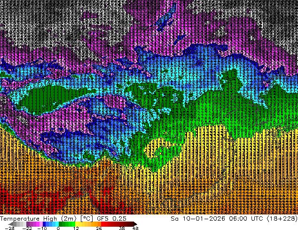Image resolution: width=298 pixels, height=230 pixels.
Task: Click the '-22' legend value
Action: (27, 228)
